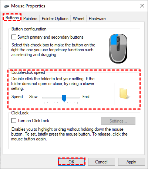
Task: Close the Mouse Properties dialog
Action: click(x=142, y=6)
